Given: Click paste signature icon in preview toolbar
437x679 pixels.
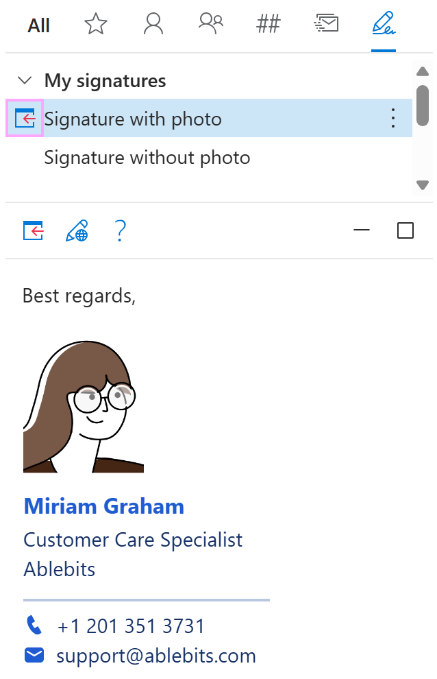Looking at the screenshot, I should coord(34,231).
